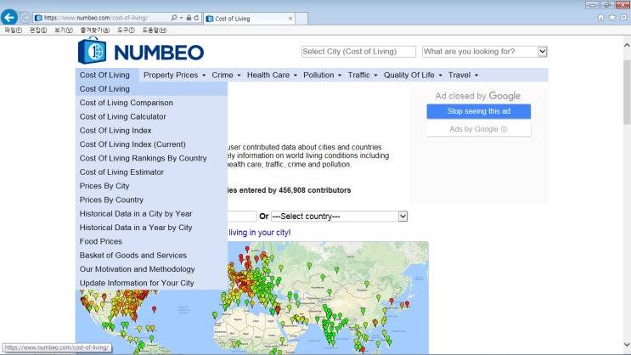The height and width of the screenshot is (355, 631).
Task: Click the Numbeo logo
Action: [x=141, y=52]
